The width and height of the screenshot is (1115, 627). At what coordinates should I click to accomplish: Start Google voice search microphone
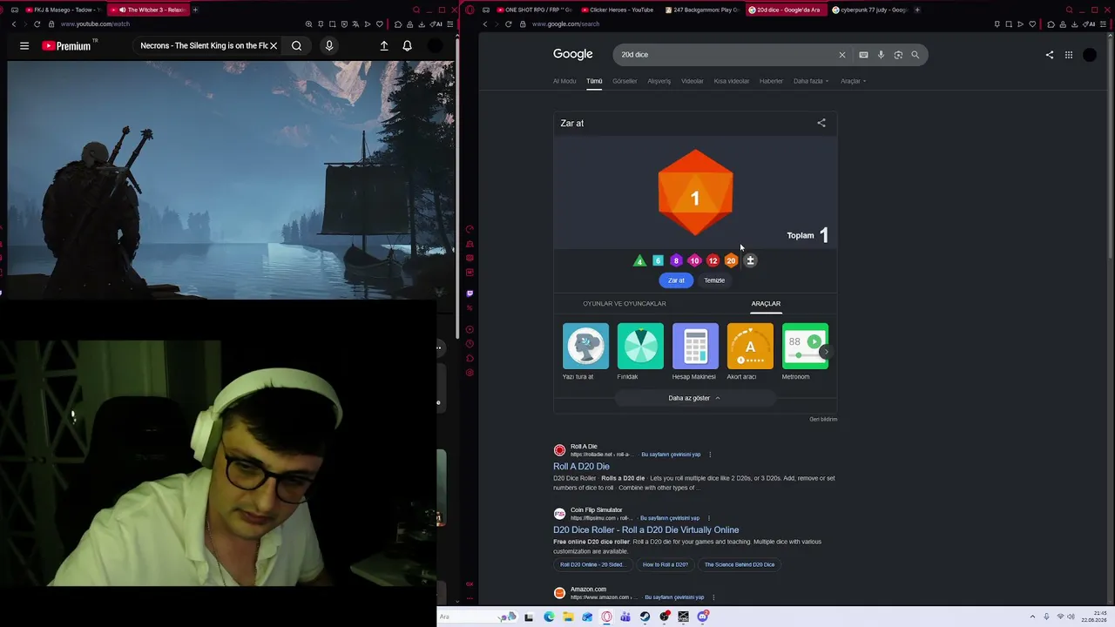(x=881, y=55)
